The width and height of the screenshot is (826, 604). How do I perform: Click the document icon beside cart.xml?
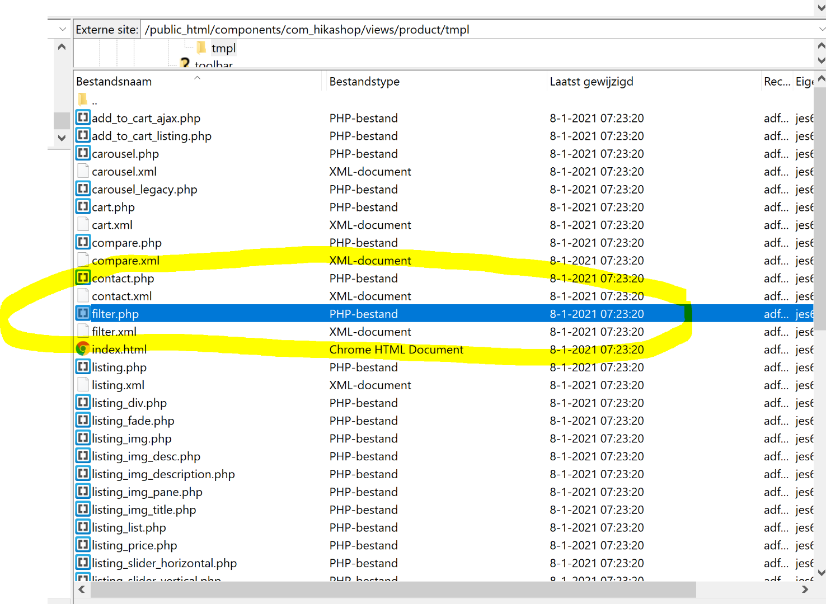(83, 224)
